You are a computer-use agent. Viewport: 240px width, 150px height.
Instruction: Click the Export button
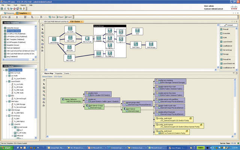[68, 17]
